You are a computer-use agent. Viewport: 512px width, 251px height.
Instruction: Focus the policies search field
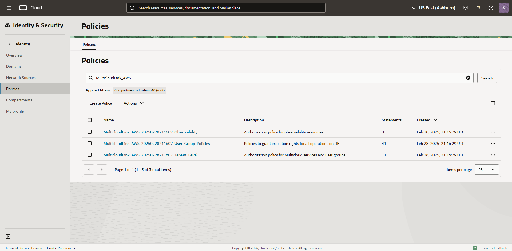click(279, 78)
